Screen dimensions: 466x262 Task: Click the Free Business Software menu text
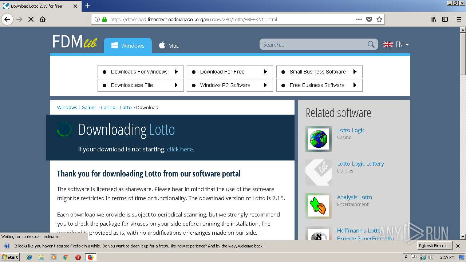pyautogui.click(x=317, y=85)
